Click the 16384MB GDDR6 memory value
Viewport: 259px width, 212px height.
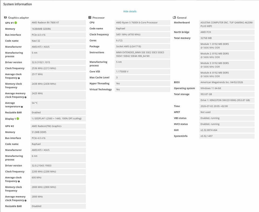(x=58, y=29)
